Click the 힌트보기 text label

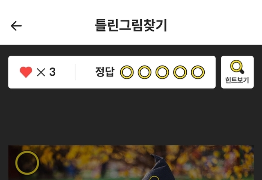pyautogui.click(x=237, y=80)
